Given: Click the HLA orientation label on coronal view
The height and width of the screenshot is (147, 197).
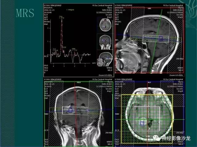Looking at the screenshot, I should (x=79, y=82).
